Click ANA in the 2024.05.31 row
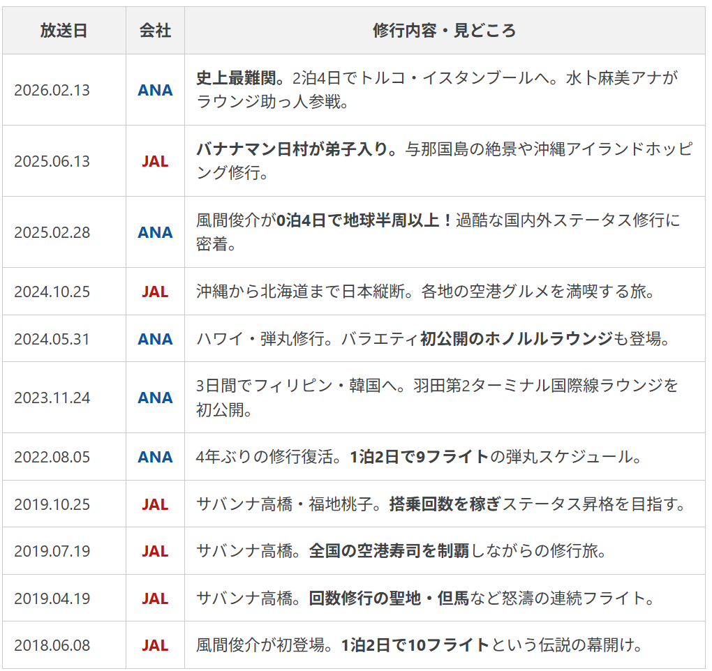The width and height of the screenshot is (712, 671). pyautogui.click(x=155, y=339)
